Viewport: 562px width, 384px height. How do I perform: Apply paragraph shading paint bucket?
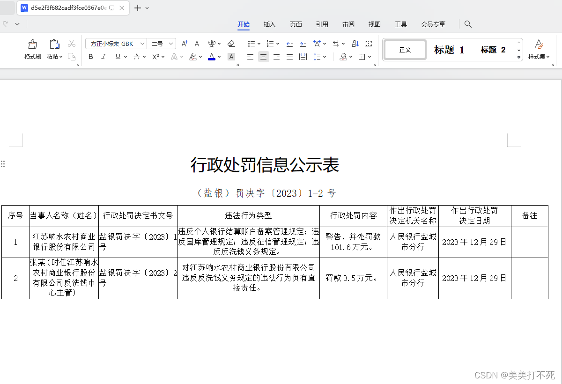(x=343, y=57)
